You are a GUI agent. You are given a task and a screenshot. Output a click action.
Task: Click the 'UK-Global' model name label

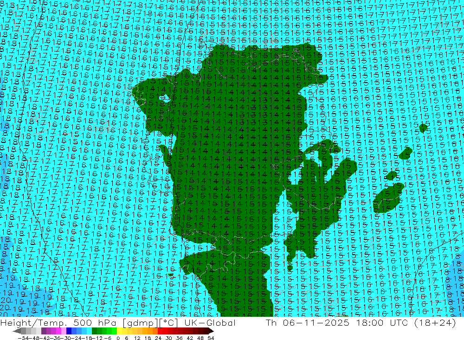(210, 323)
